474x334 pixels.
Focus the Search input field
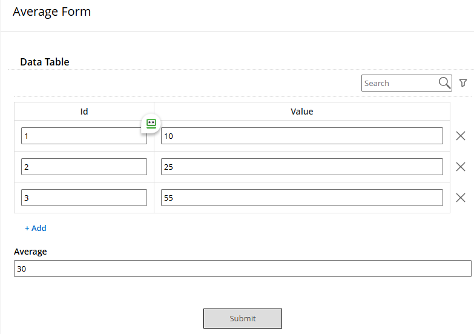coord(400,83)
